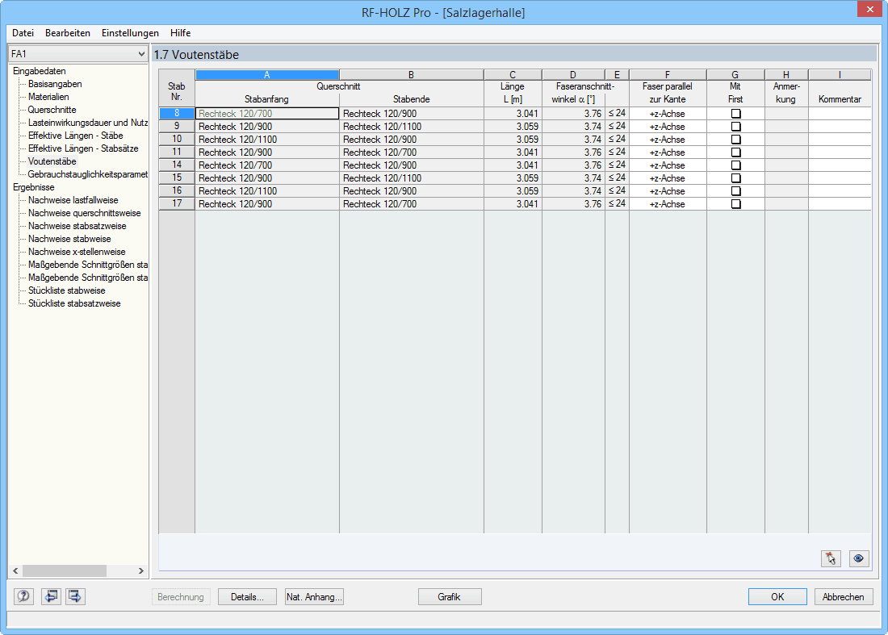The height and width of the screenshot is (635, 888).
Task: Select Effektive Längen - Stabsätze entry
Action: (83, 148)
